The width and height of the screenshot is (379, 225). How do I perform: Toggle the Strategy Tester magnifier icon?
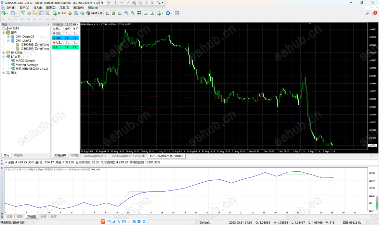point(48,13)
